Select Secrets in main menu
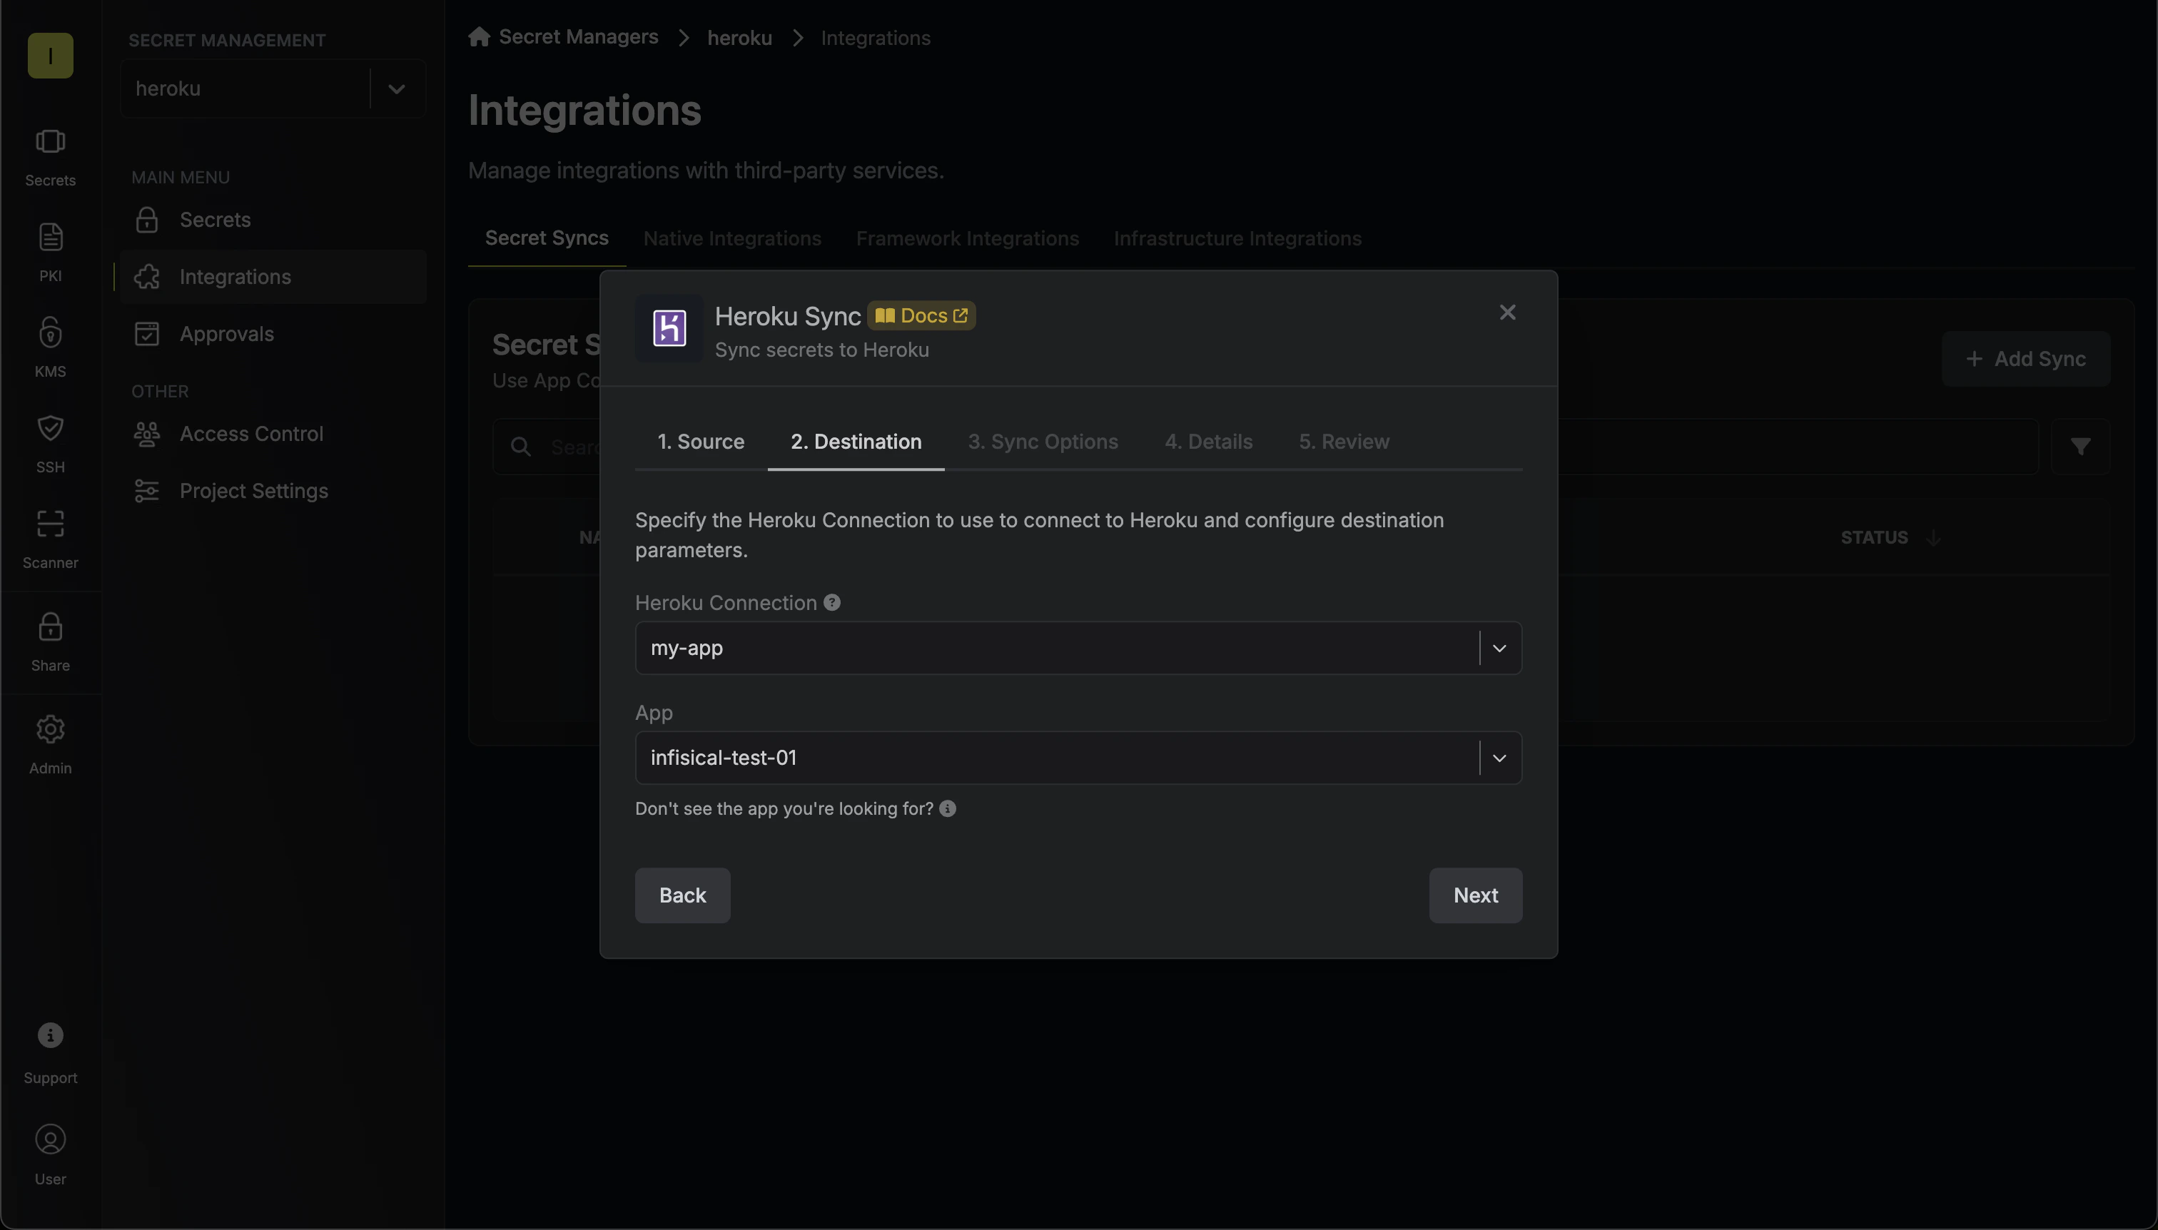The width and height of the screenshot is (2158, 1230). [273, 220]
